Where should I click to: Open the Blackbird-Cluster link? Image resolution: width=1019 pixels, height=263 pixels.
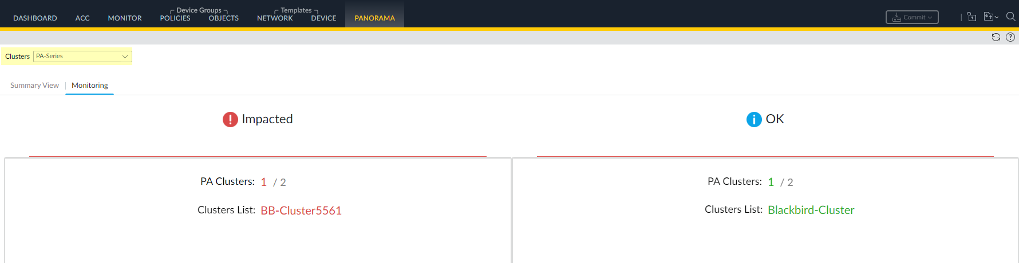811,210
